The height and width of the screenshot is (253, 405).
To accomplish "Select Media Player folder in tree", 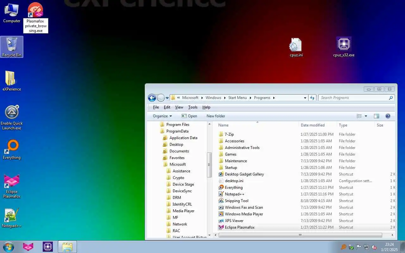I will (x=184, y=211).
